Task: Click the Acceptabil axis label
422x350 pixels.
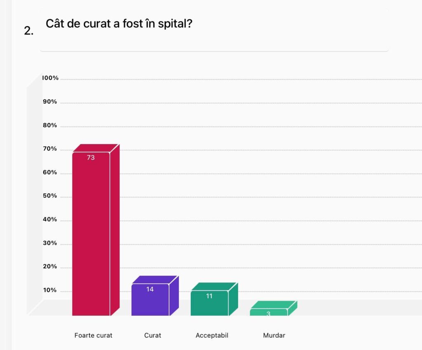Action: 212,335
